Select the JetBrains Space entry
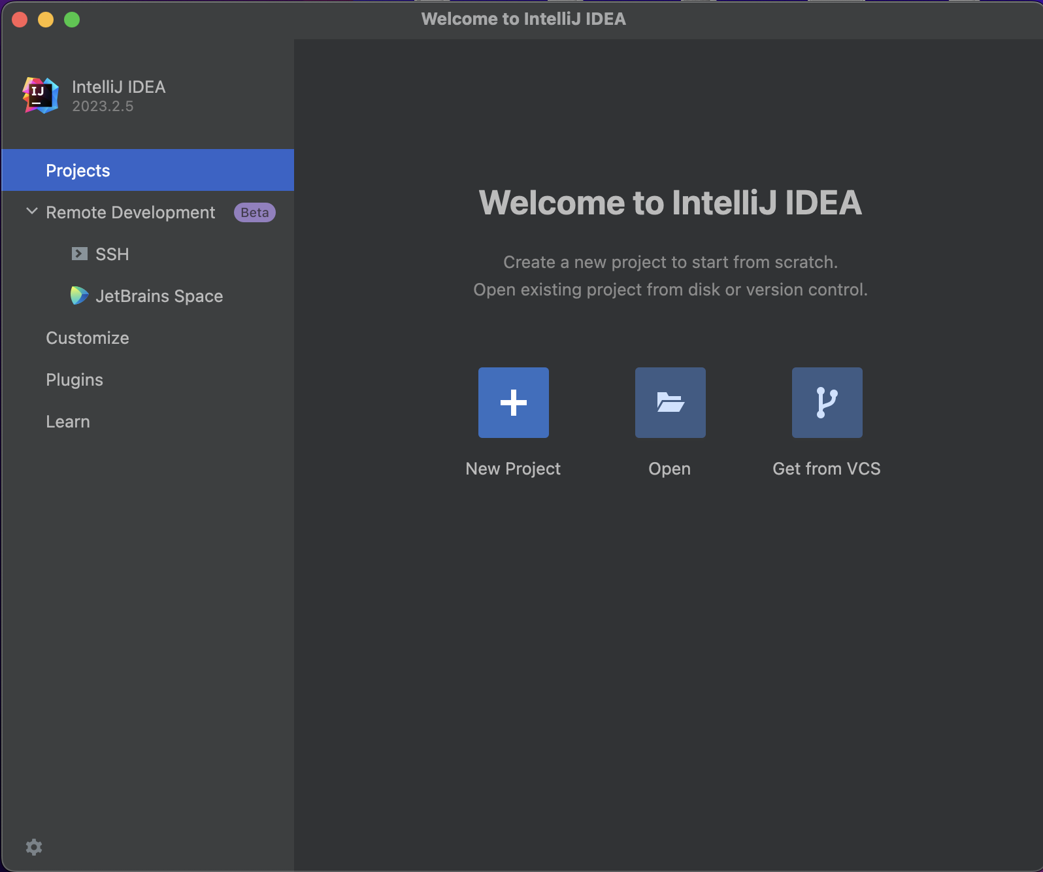The image size is (1043, 872). click(148, 295)
